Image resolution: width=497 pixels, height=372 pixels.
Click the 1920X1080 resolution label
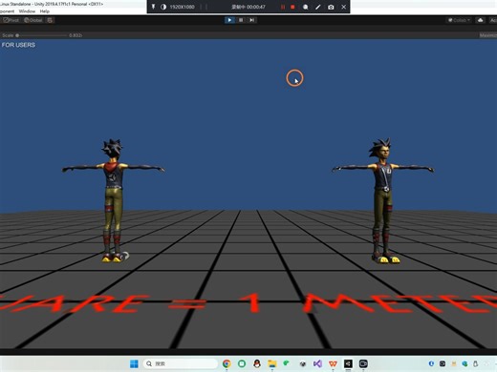pyautogui.click(x=182, y=7)
